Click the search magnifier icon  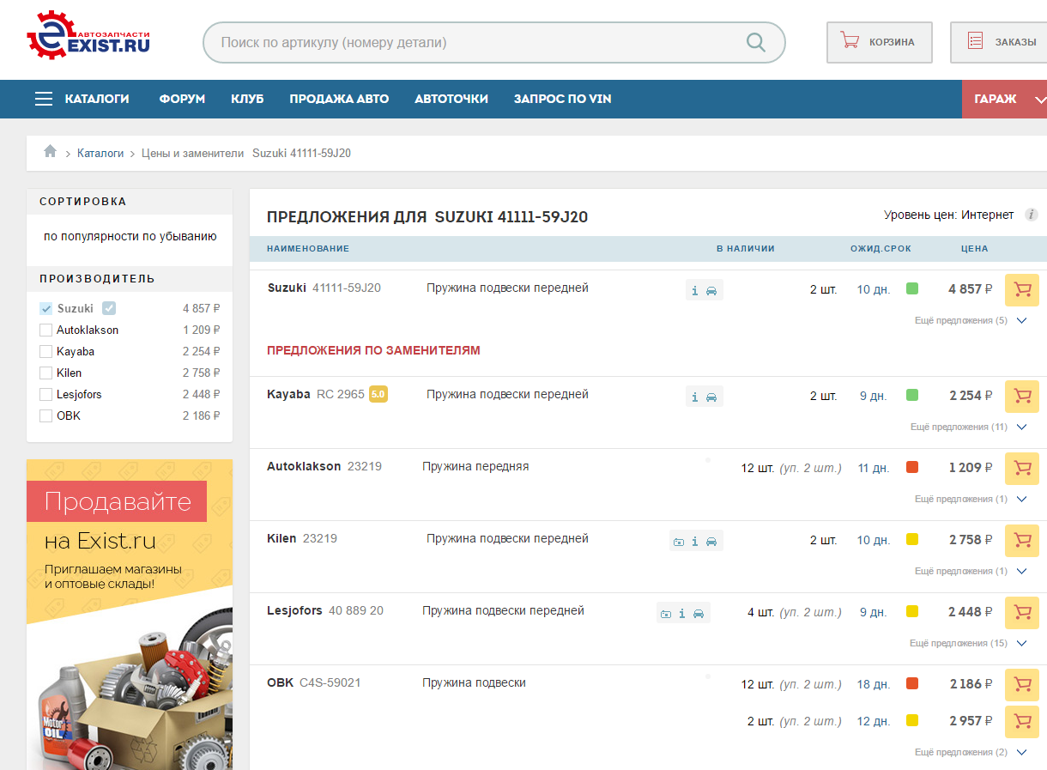click(x=755, y=42)
